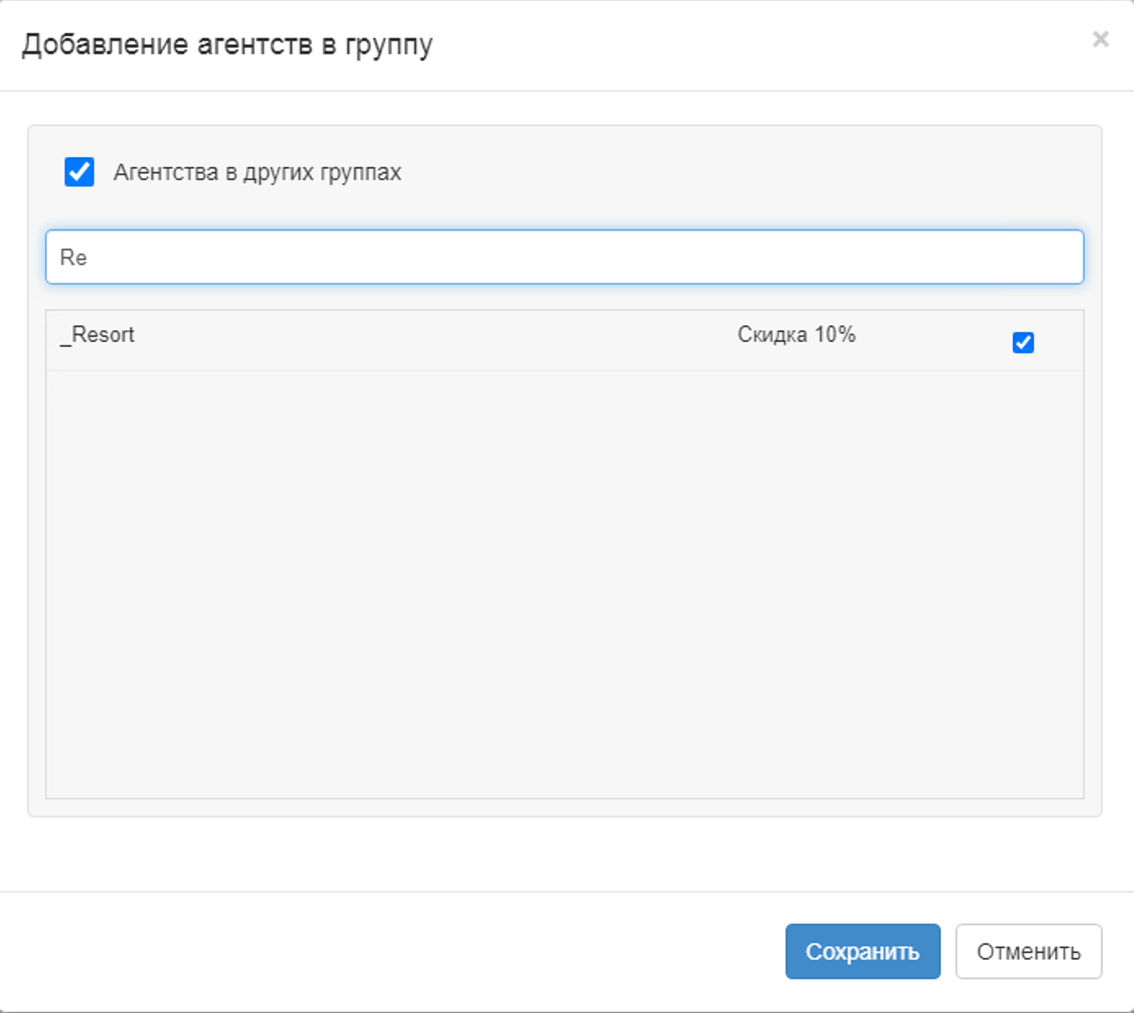Viewport: 1134px width, 1013px height.
Task: Dismiss the add-agencies modal via the cross
Action: pos(1100,39)
